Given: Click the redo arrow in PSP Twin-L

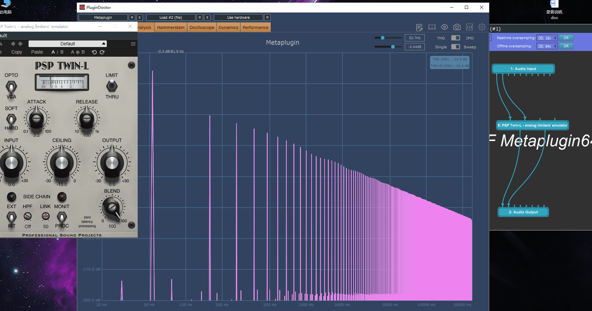Looking at the screenshot, I should tap(102, 52).
